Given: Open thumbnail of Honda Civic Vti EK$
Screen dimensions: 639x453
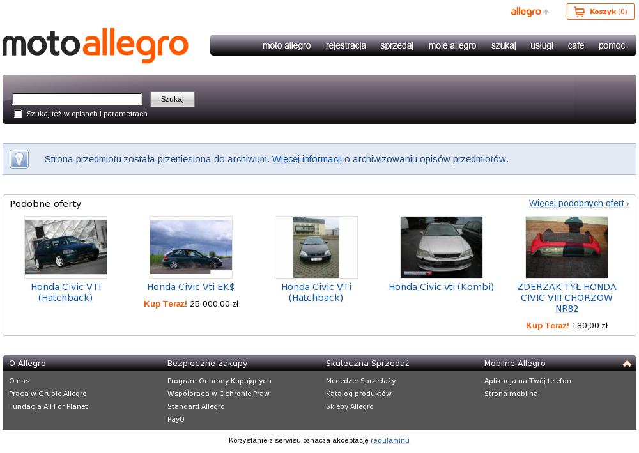Looking at the screenshot, I should click(191, 247).
